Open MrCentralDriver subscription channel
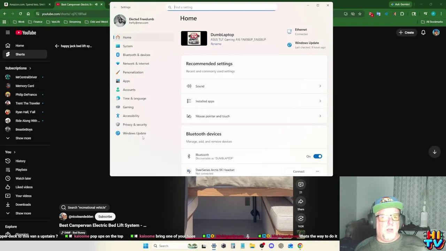The width and height of the screenshot is (446, 251). point(24,77)
